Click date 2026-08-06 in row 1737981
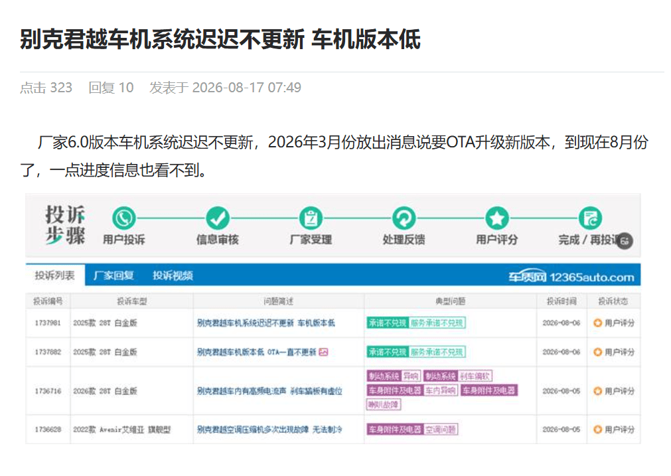The height and width of the screenshot is (476, 671). (561, 323)
